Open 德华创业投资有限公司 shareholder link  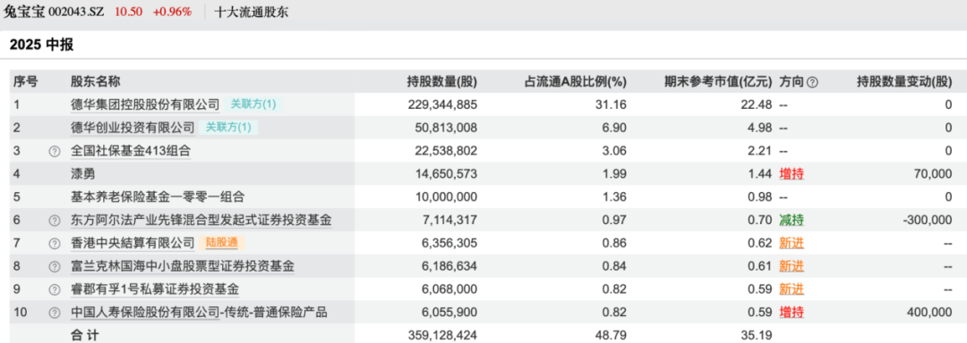[133, 128]
